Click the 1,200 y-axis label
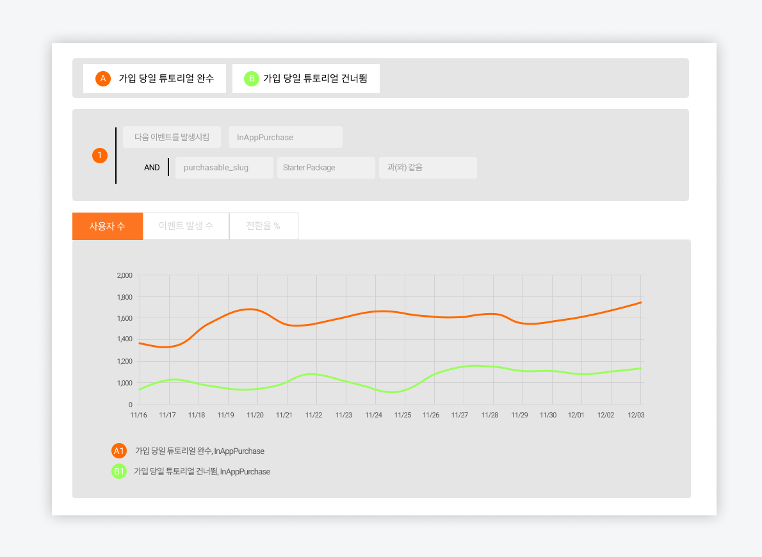This screenshot has width=762, height=557. (124, 361)
